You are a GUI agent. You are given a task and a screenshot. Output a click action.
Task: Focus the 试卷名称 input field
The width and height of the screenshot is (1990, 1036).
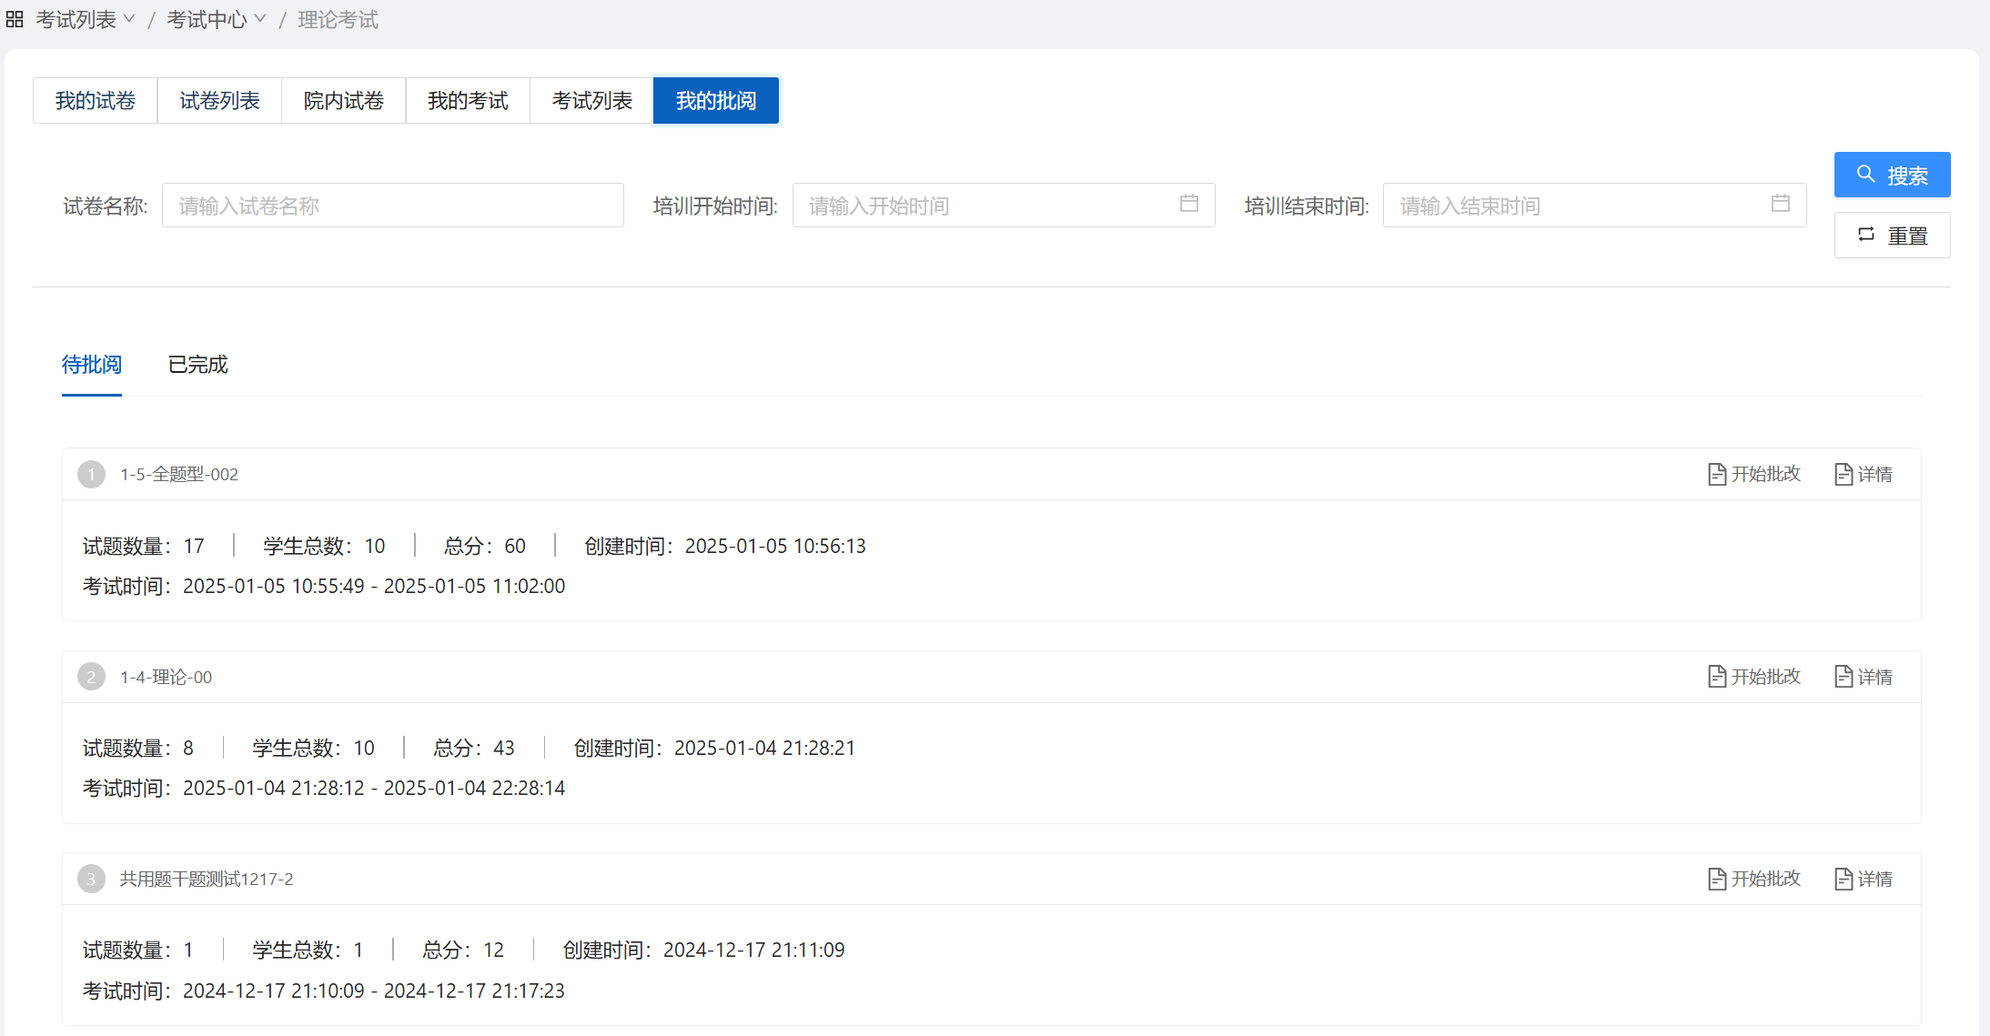[392, 206]
